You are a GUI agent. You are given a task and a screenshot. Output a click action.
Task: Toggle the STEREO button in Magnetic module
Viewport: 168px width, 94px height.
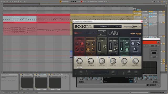(x=133, y=44)
